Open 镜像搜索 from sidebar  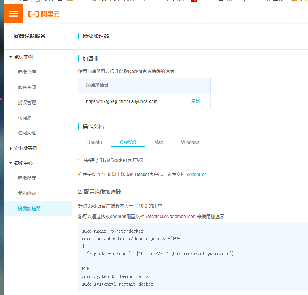pyautogui.click(x=26, y=178)
